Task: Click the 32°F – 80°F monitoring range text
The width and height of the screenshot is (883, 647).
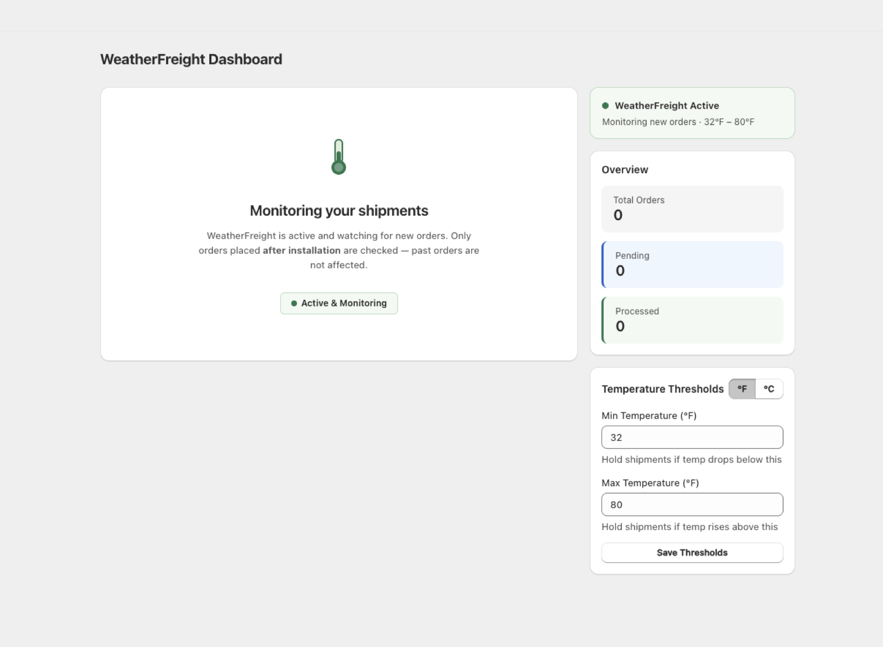Action: tap(729, 122)
